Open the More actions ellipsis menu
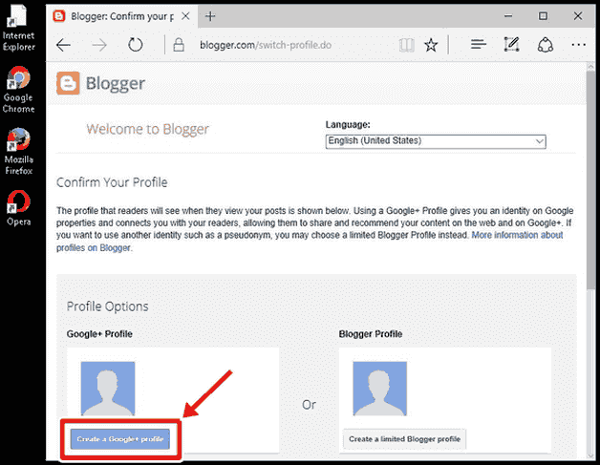 coord(578,45)
